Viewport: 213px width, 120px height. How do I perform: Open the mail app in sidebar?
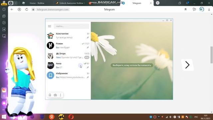pyautogui.click(x=4, y=90)
